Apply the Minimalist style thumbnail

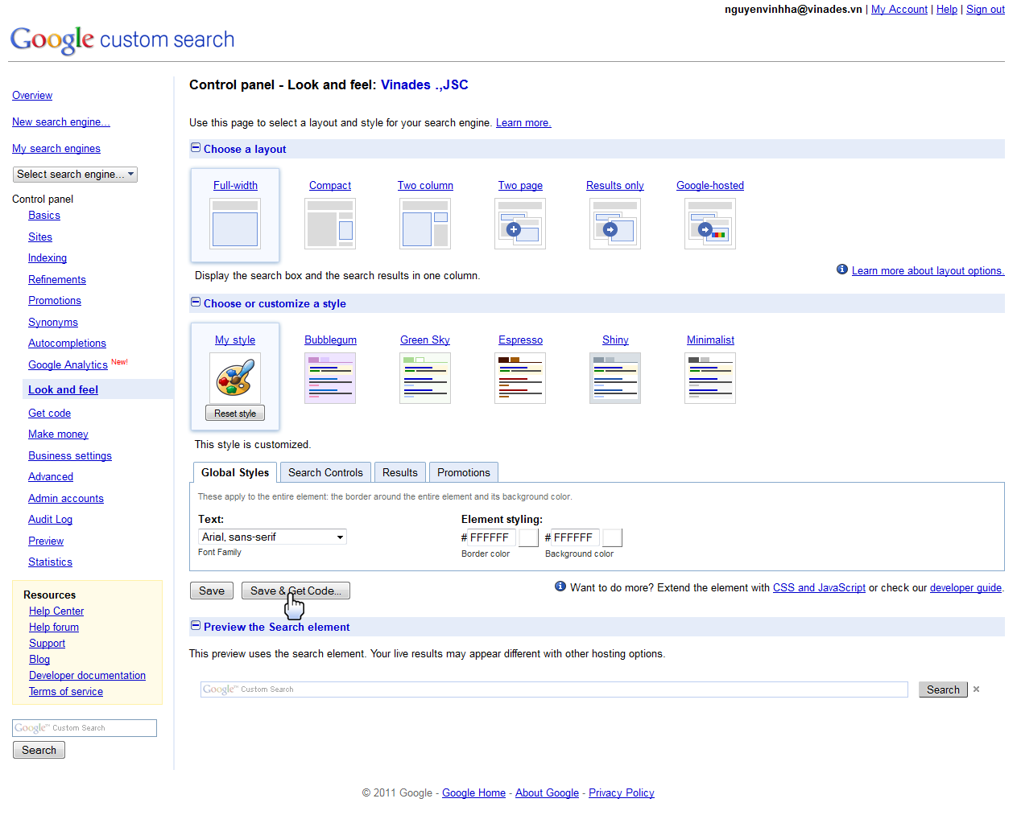710,378
